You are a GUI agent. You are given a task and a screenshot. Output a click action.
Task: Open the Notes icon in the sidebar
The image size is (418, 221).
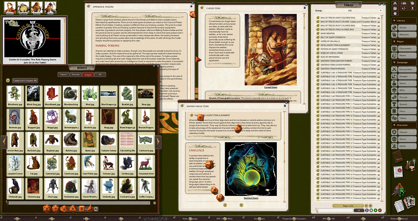pos(394,55)
